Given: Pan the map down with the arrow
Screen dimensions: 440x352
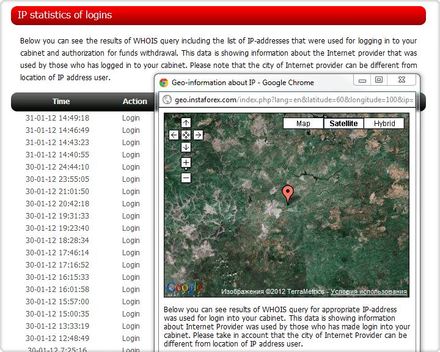Looking at the screenshot, I should pyautogui.click(x=186, y=147).
